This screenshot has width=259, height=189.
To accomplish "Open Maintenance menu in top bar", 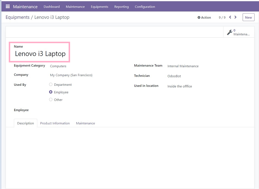I will [75, 7].
